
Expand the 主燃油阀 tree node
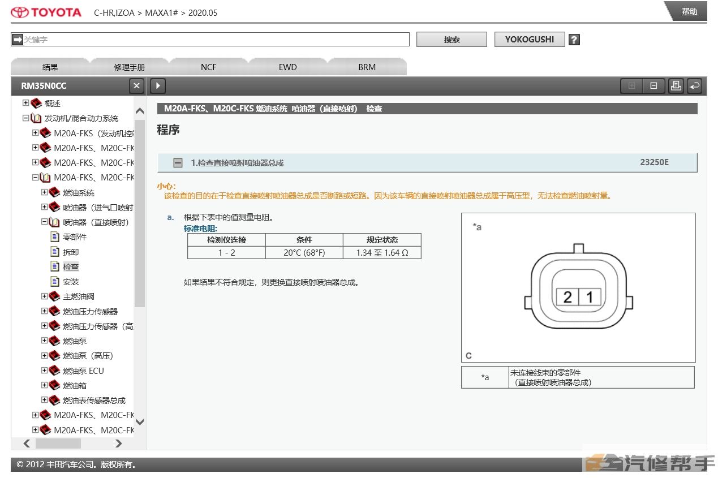pos(44,296)
